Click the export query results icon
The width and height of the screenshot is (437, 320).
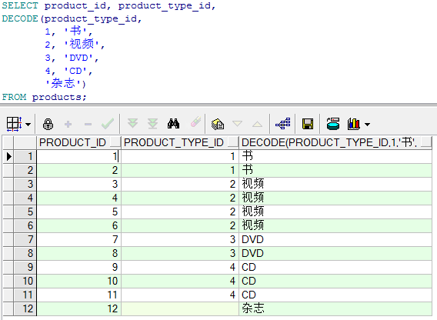[x=333, y=124]
